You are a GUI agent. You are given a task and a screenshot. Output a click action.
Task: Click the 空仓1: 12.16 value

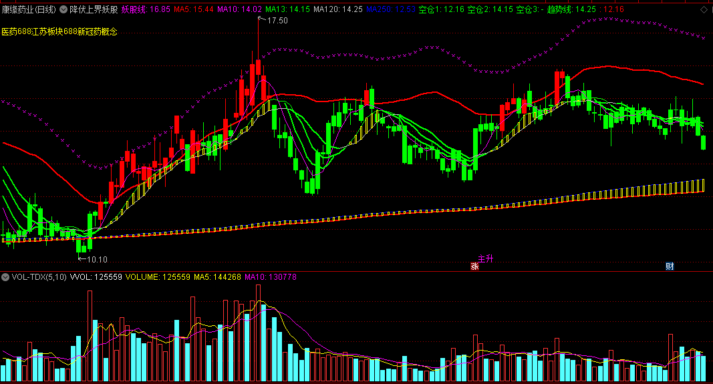(x=442, y=9)
